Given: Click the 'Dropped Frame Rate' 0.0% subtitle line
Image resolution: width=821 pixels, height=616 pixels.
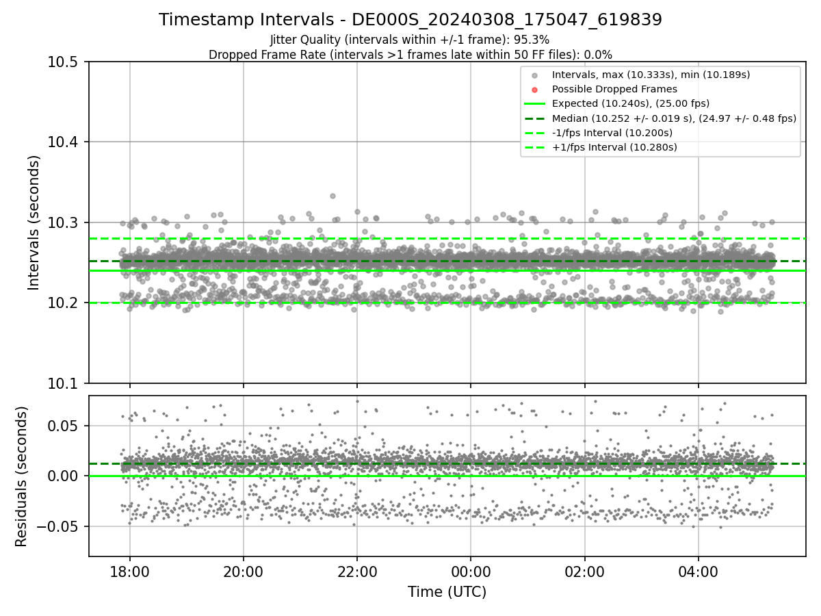Looking at the screenshot, I should tap(410, 55).
